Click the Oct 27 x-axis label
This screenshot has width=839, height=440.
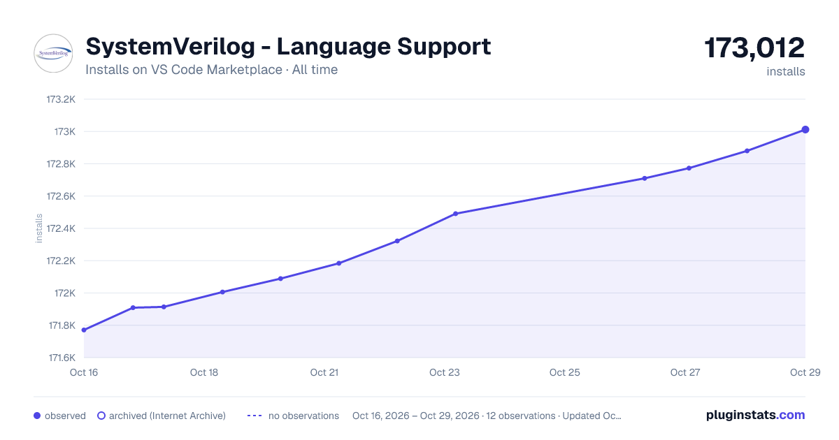[685, 372]
